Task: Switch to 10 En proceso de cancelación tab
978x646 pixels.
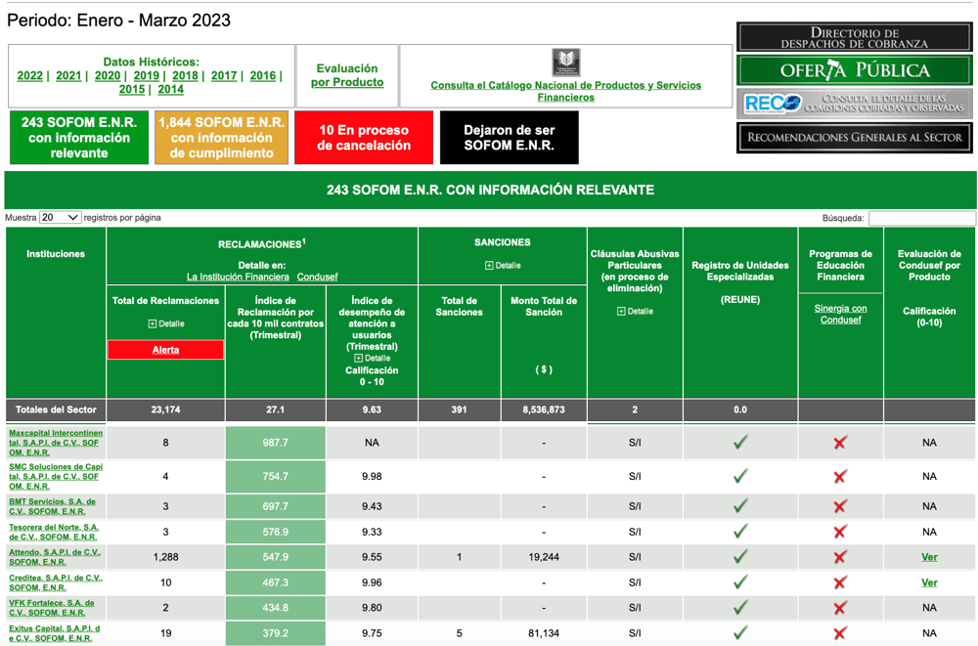Action: coord(364,138)
